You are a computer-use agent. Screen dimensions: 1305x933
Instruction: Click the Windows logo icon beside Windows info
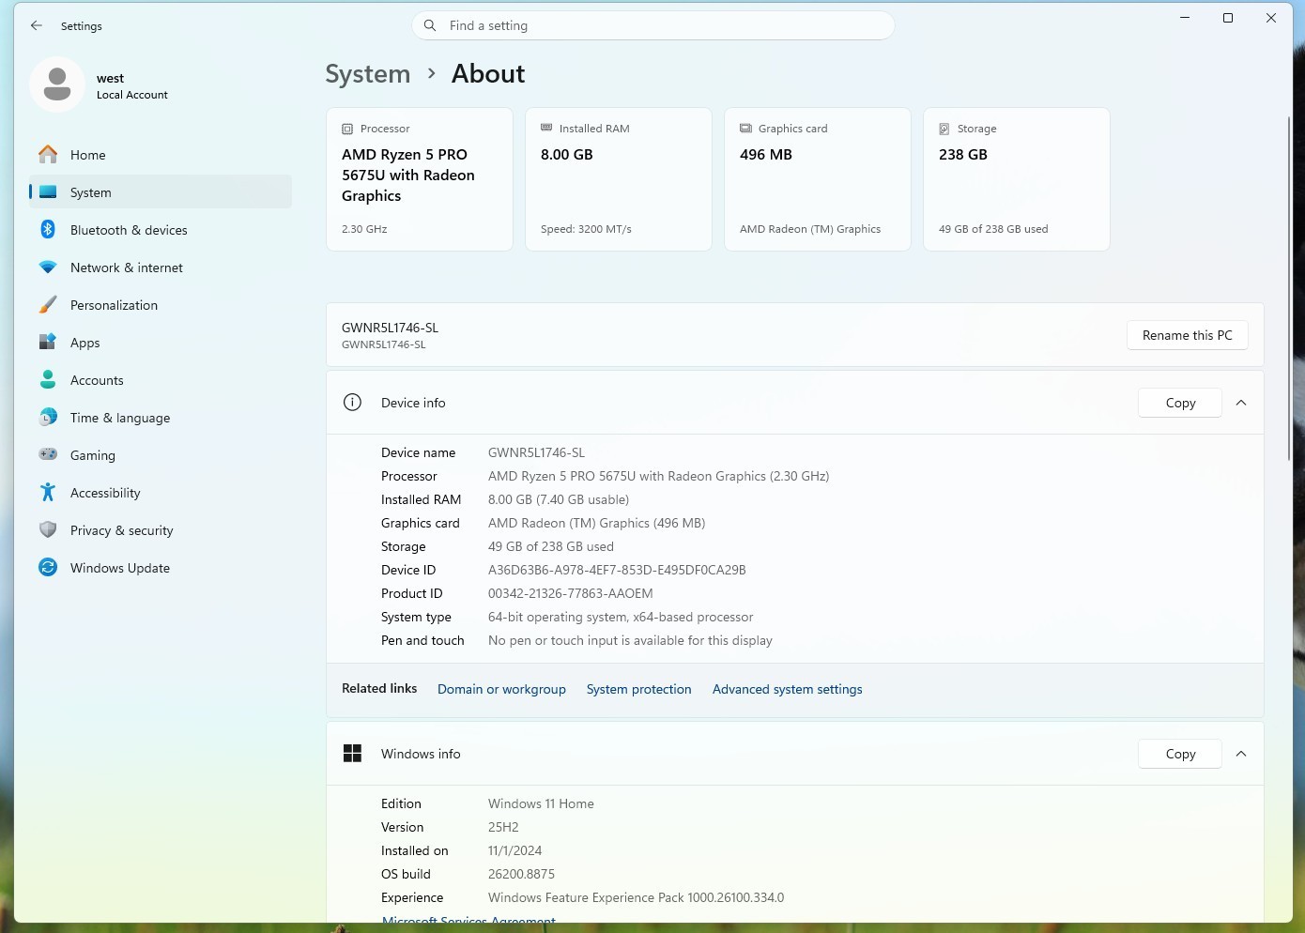point(352,754)
